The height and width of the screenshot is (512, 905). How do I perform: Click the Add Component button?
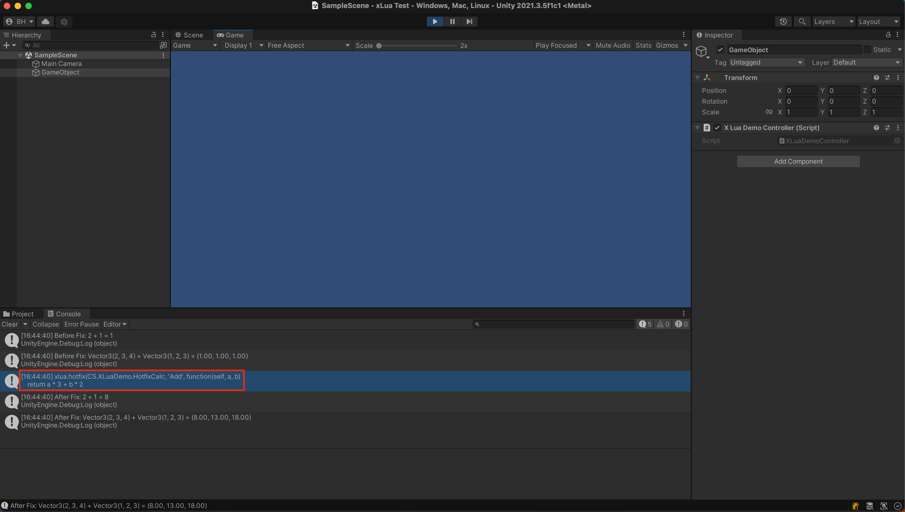pos(798,162)
